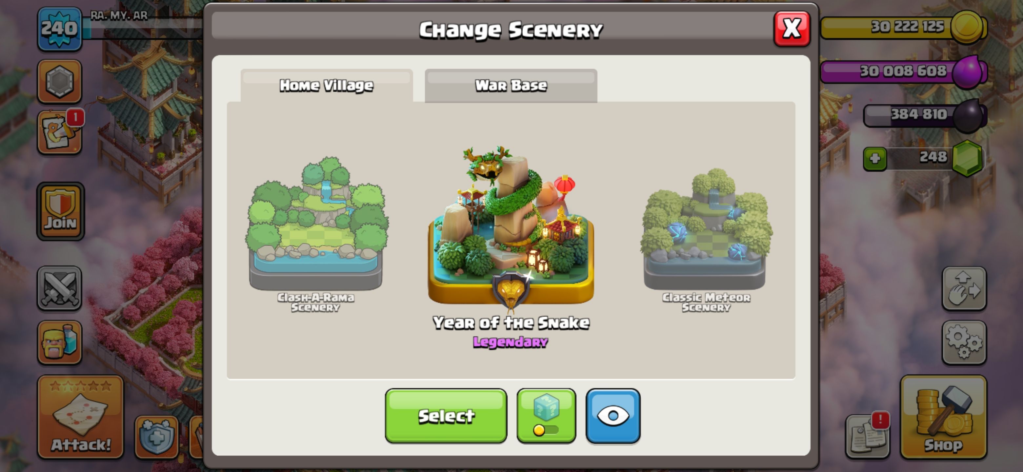Open the Shop with hammer icon
1023x472 pixels.
click(x=944, y=417)
